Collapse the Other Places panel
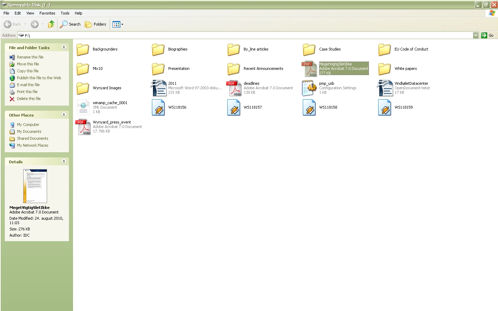The image size is (498, 311). tap(64, 115)
